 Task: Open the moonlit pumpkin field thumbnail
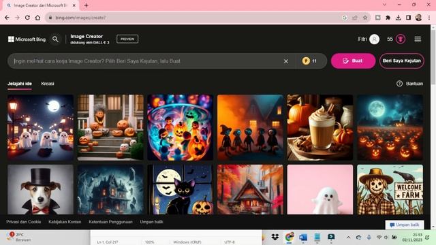click(390, 127)
